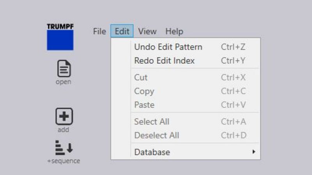This screenshot has width=312, height=175.
Task: Click the add plus icon
Action: 64,116
